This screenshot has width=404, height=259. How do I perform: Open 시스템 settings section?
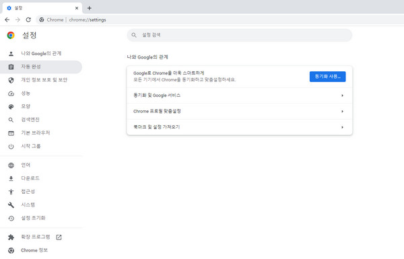point(41,205)
